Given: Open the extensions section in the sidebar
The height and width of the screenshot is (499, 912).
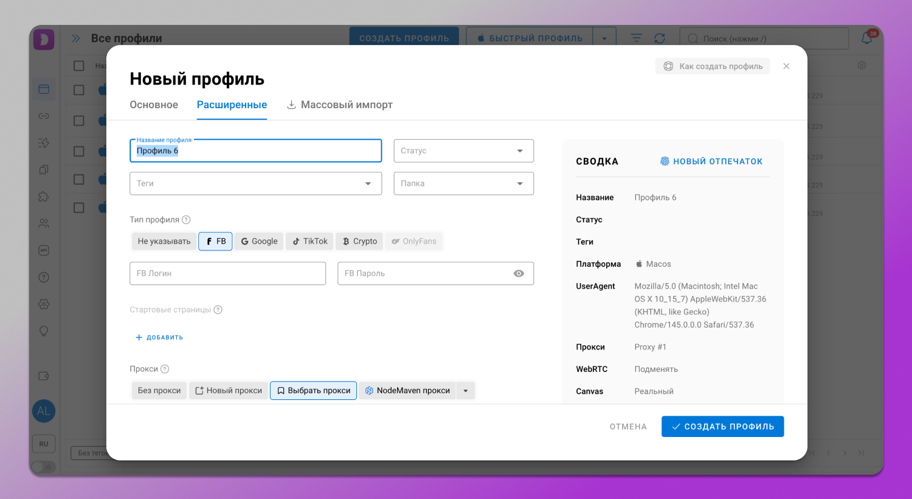Looking at the screenshot, I should click(43, 196).
